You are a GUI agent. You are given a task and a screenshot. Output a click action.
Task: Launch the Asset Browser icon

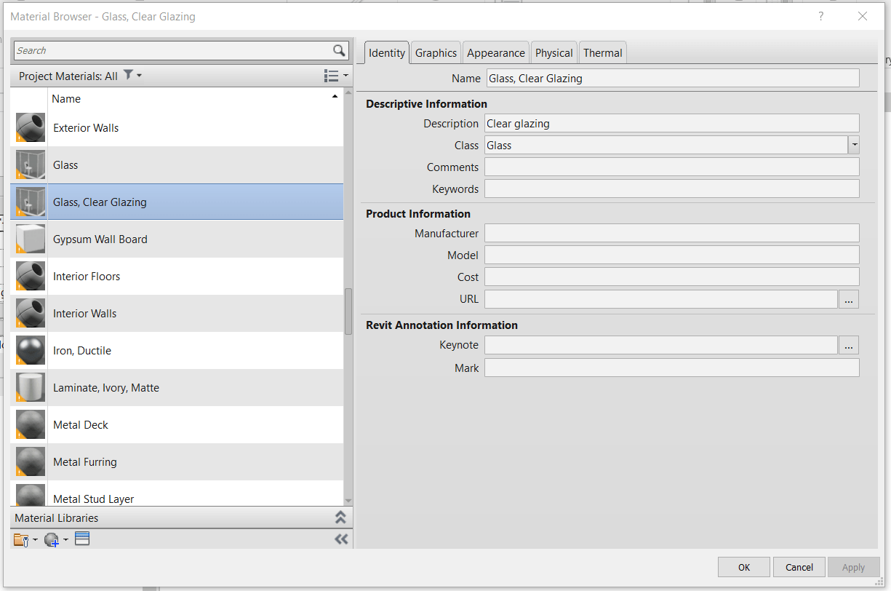tap(81, 539)
